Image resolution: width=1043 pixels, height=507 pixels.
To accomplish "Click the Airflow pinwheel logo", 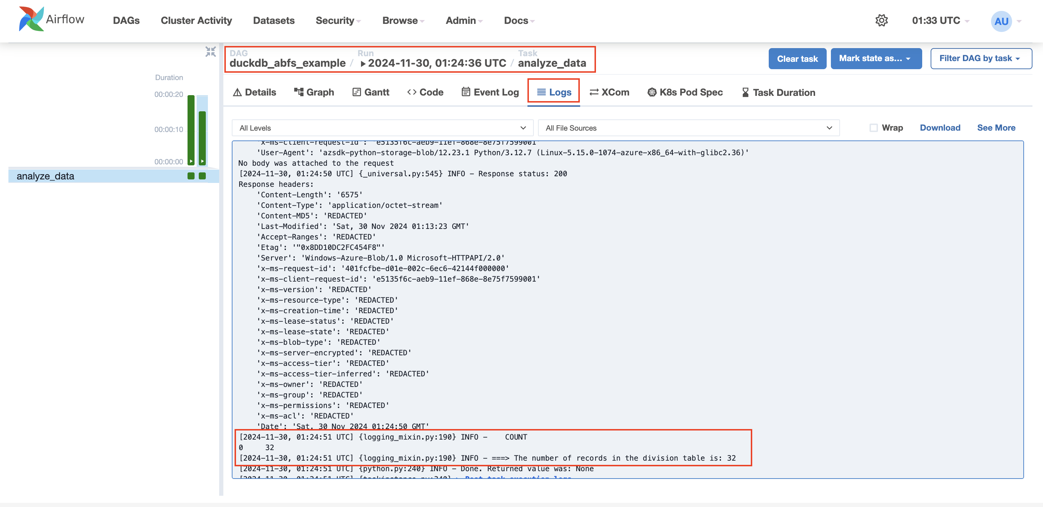I will [31, 19].
